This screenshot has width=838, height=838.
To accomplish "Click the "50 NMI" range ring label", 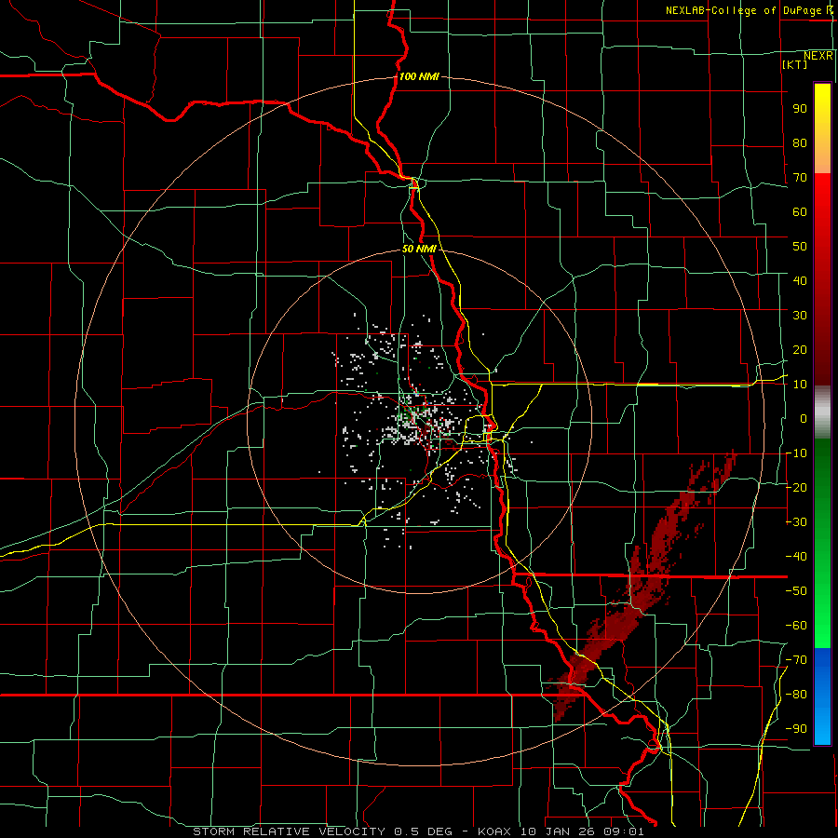I will (x=419, y=249).
